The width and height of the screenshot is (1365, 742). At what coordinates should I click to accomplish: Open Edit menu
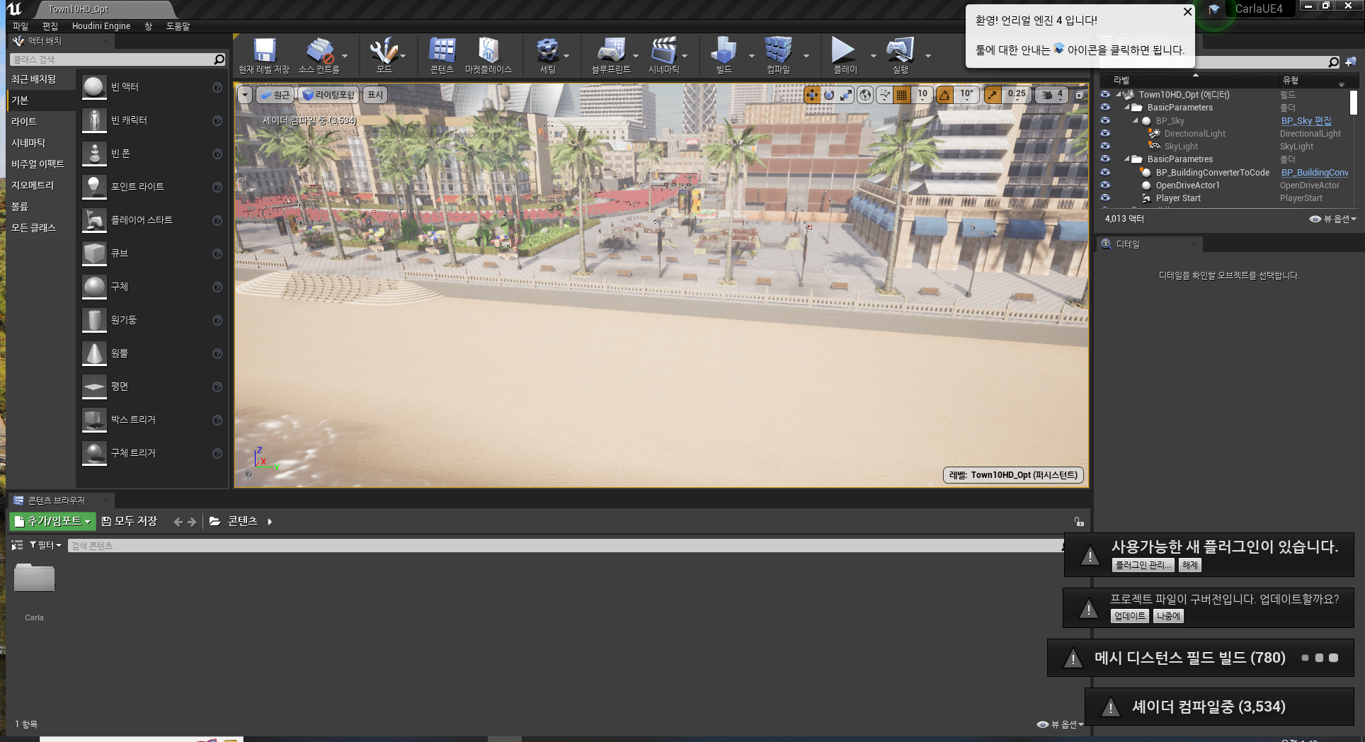pyautogui.click(x=50, y=26)
